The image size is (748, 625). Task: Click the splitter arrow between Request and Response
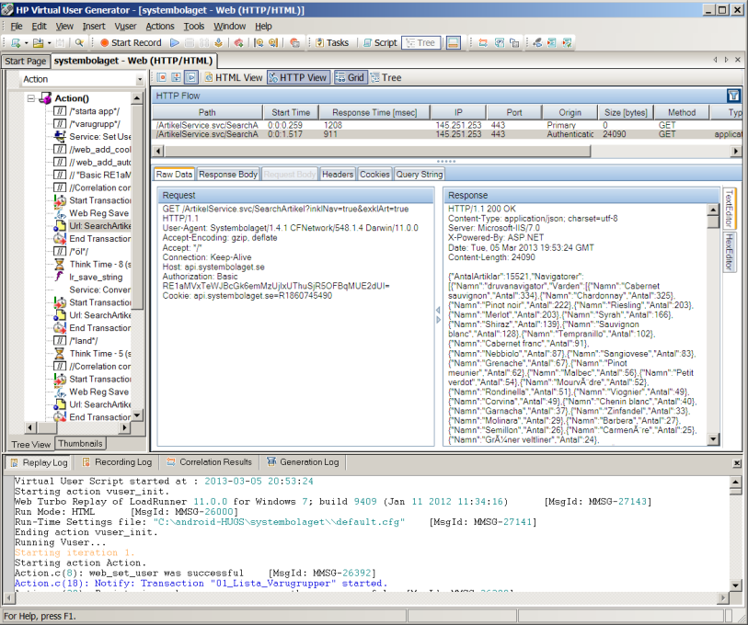tap(438, 315)
